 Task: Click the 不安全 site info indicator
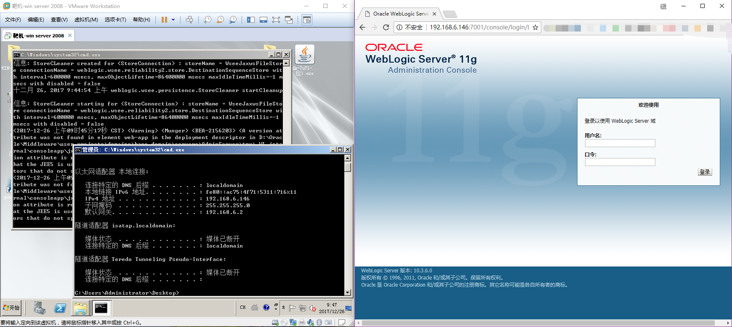(x=410, y=27)
